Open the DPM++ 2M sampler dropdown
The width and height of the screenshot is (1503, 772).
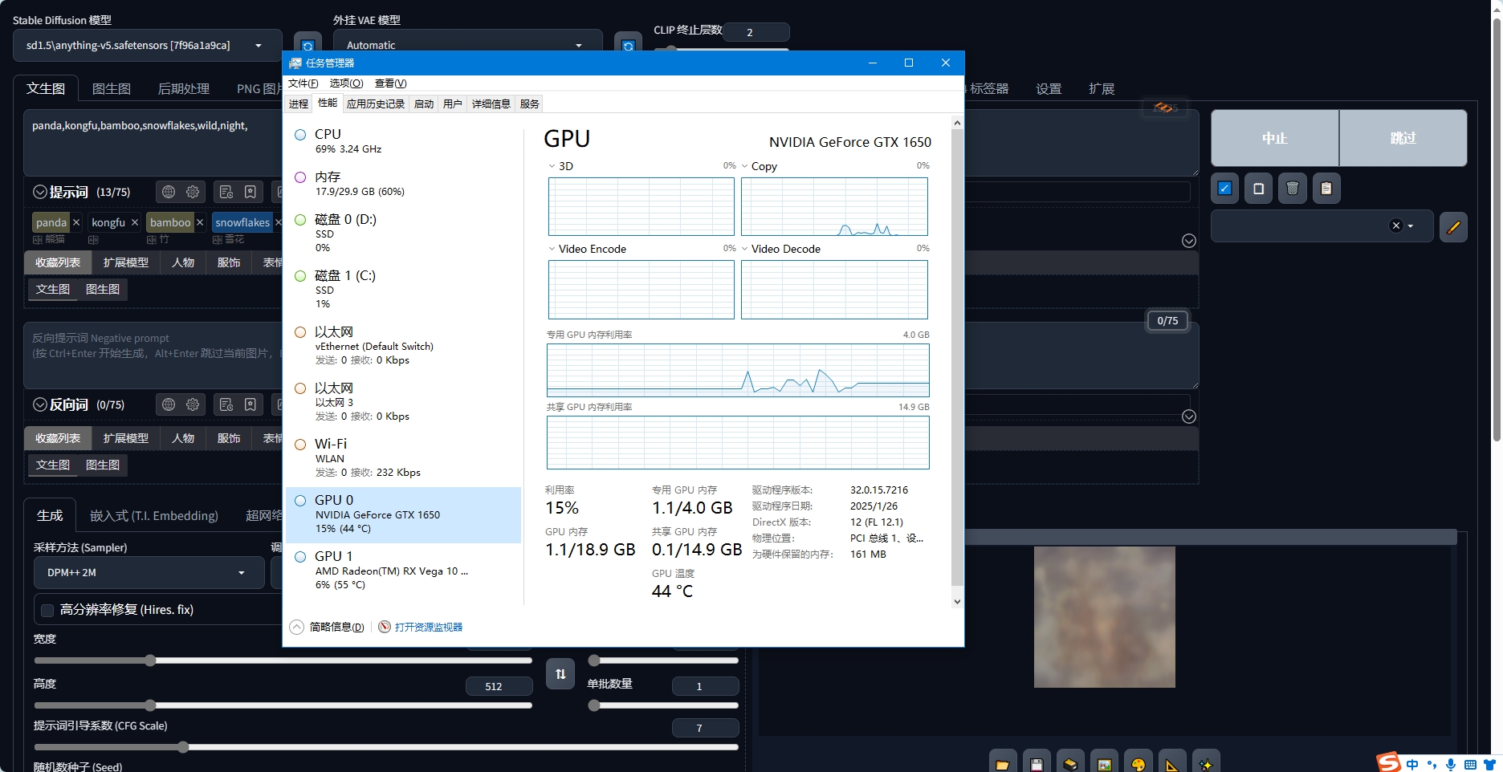(149, 573)
